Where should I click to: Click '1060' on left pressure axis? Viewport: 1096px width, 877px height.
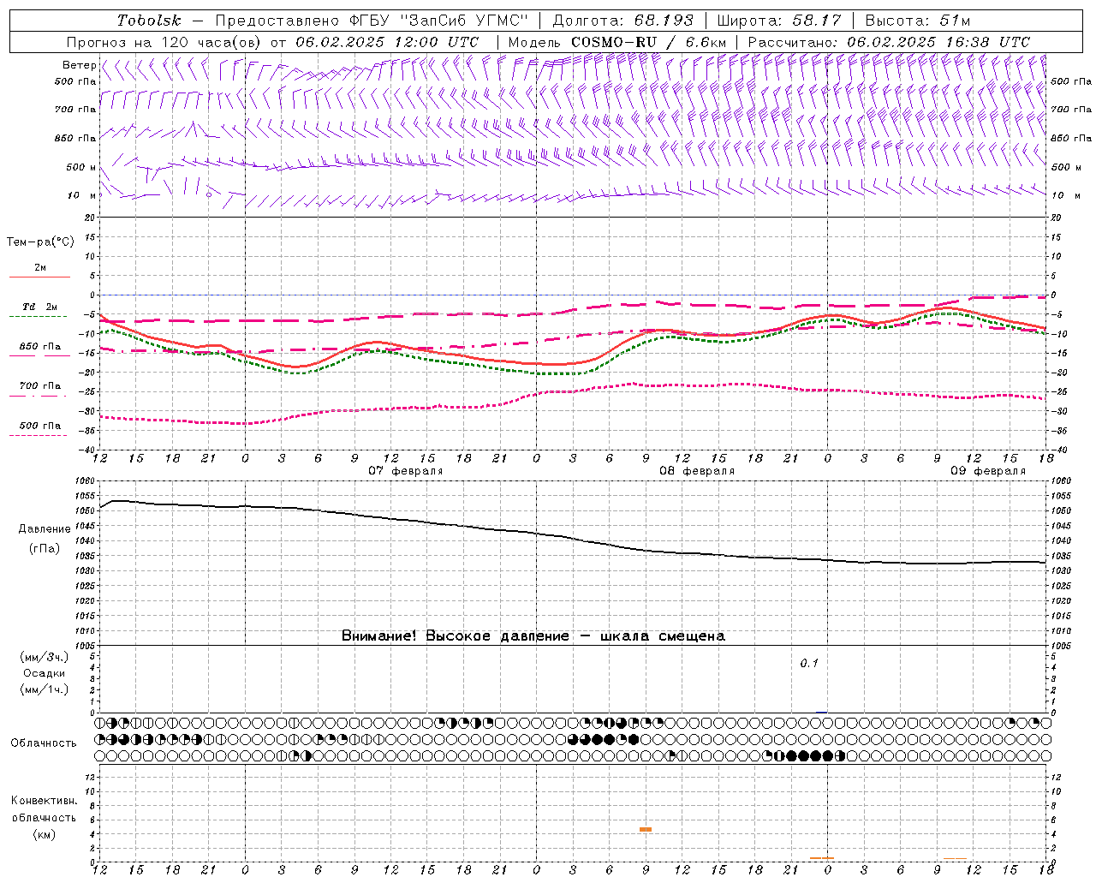[86, 481]
